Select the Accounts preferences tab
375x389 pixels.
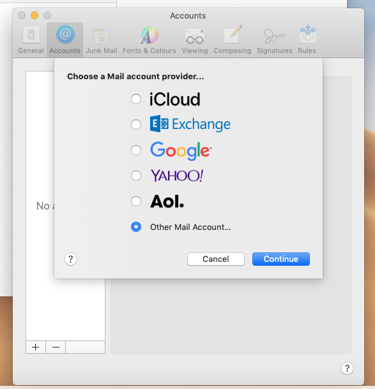click(65, 40)
